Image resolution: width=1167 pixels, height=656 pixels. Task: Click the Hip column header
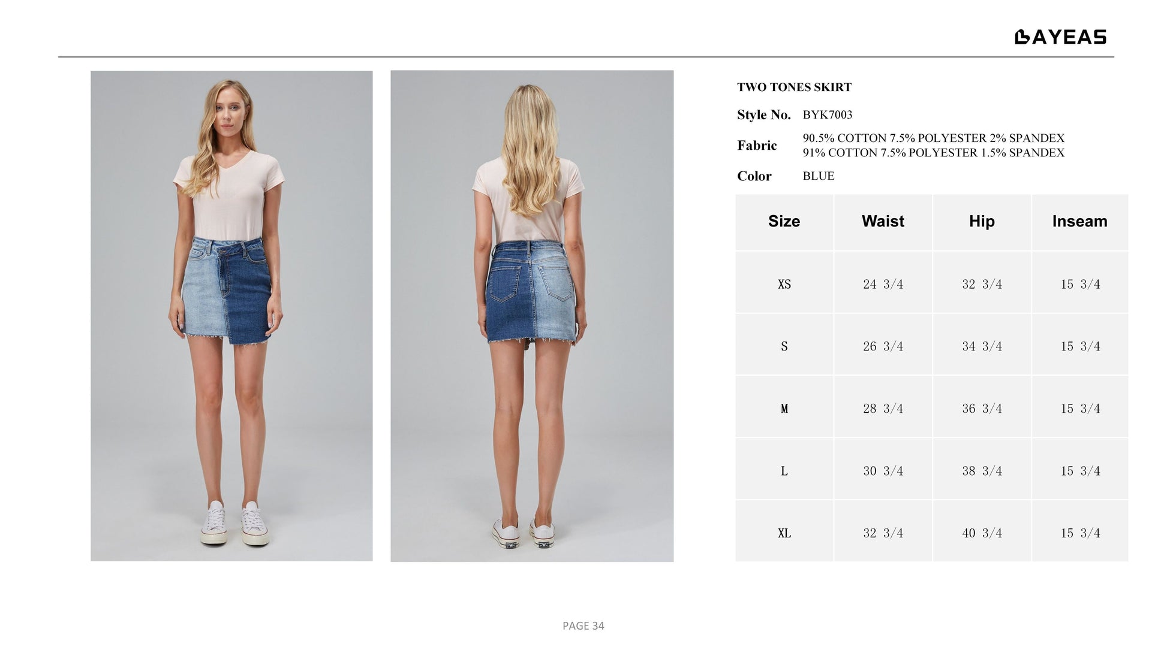click(982, 222)
